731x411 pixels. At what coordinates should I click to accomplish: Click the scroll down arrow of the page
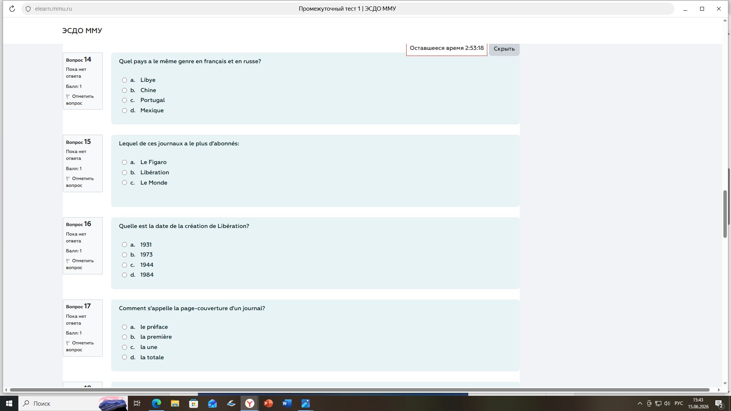click(x=725, y=384)
